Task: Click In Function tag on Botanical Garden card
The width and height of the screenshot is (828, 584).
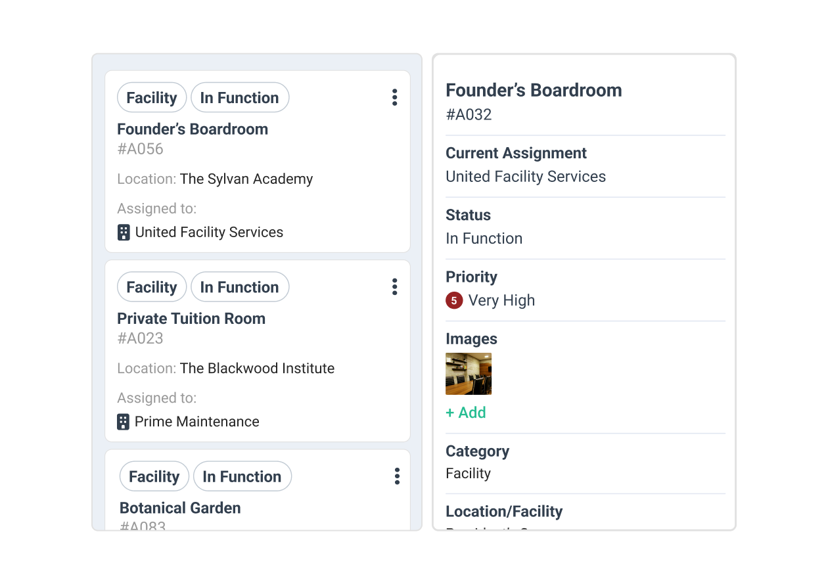Action: [x=242, y=476]
